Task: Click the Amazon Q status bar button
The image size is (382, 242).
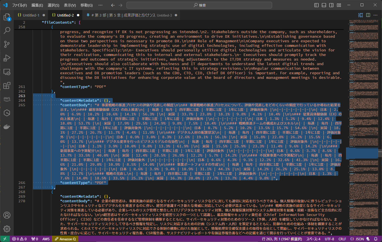Action: tap(66, 239)
